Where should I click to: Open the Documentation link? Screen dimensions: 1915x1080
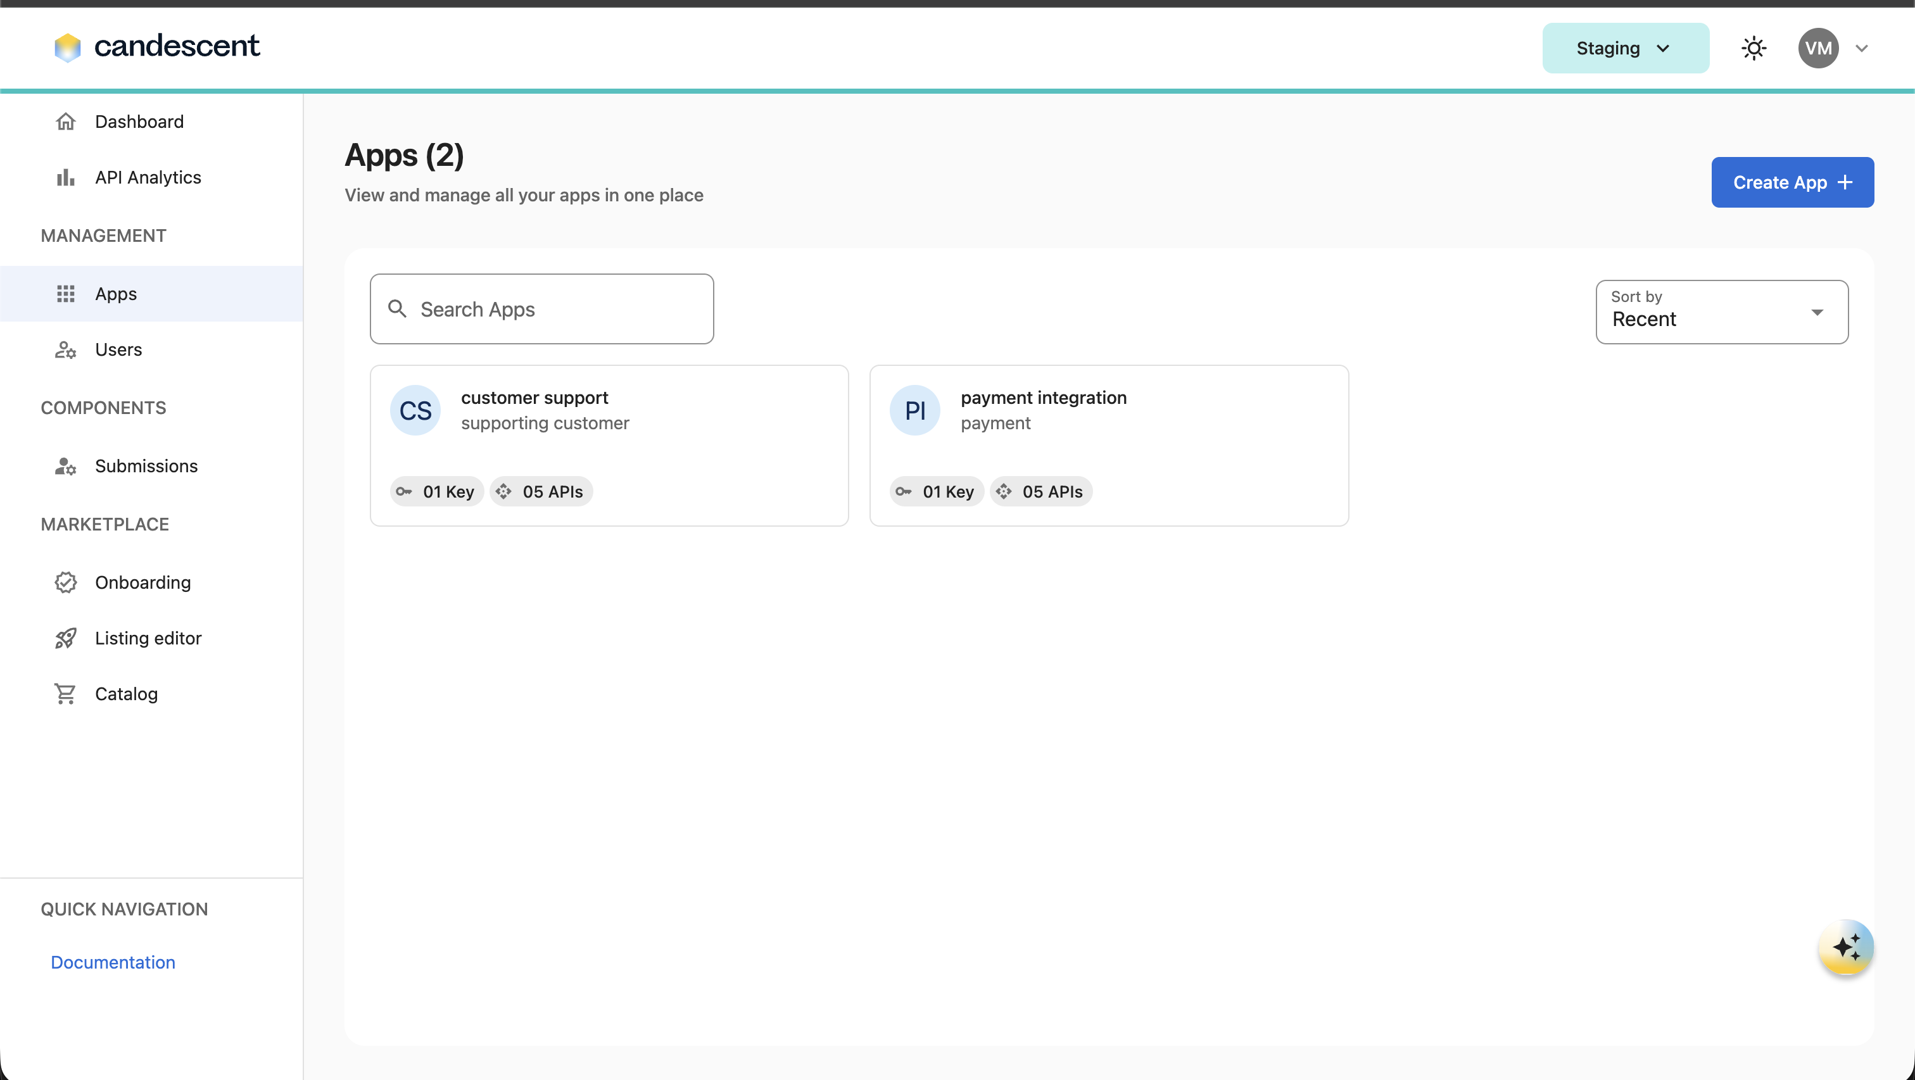point(113,962)
